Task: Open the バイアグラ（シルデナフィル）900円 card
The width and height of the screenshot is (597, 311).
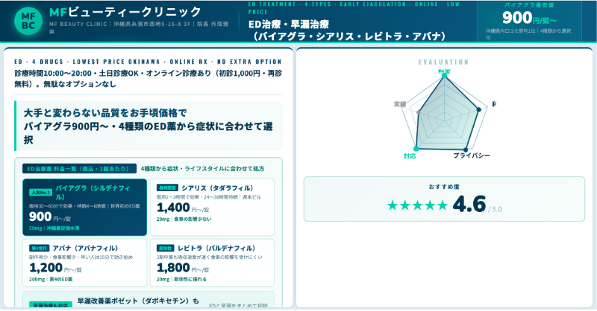Action: coord(84,208)
